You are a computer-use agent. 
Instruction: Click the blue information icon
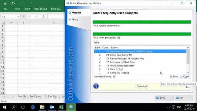click(x=96, y=86)
